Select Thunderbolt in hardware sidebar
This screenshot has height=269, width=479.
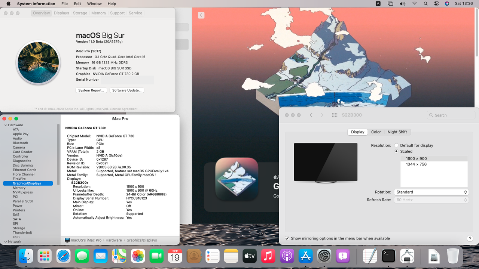pos(22,233)
